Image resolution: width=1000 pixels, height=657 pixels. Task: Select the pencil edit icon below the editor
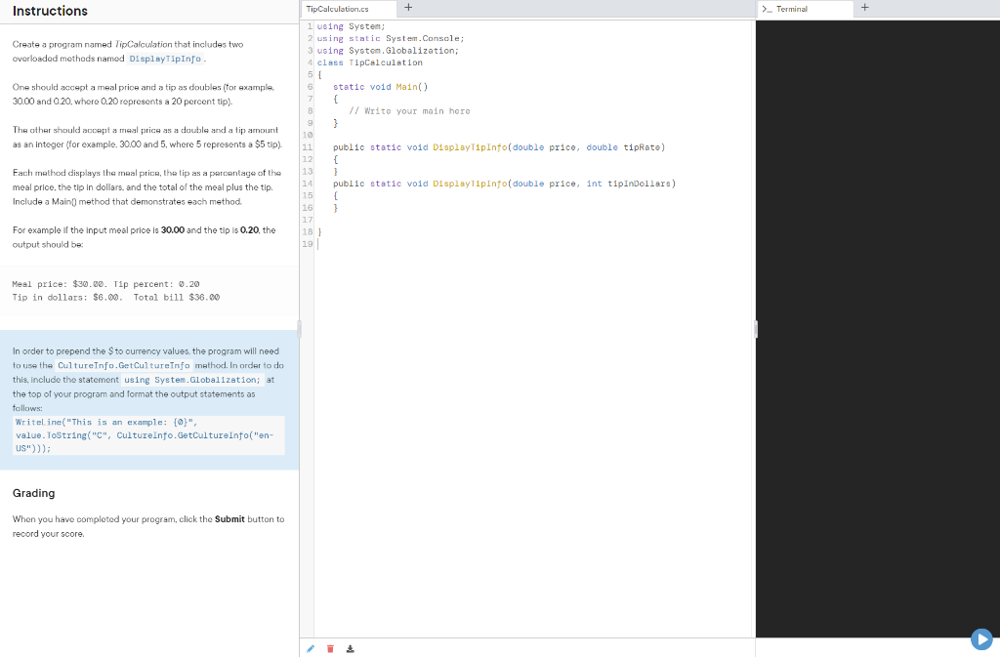tap(311, 647)
